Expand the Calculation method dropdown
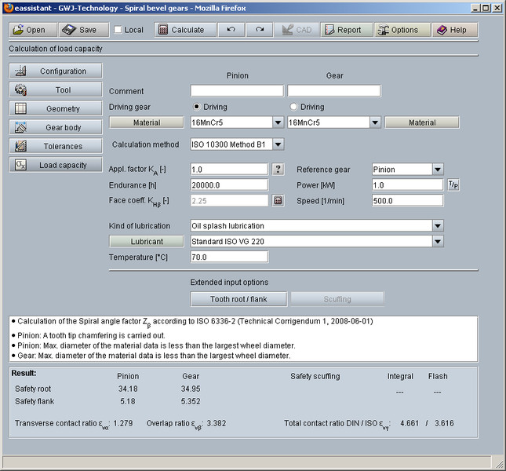 point(278,144)
